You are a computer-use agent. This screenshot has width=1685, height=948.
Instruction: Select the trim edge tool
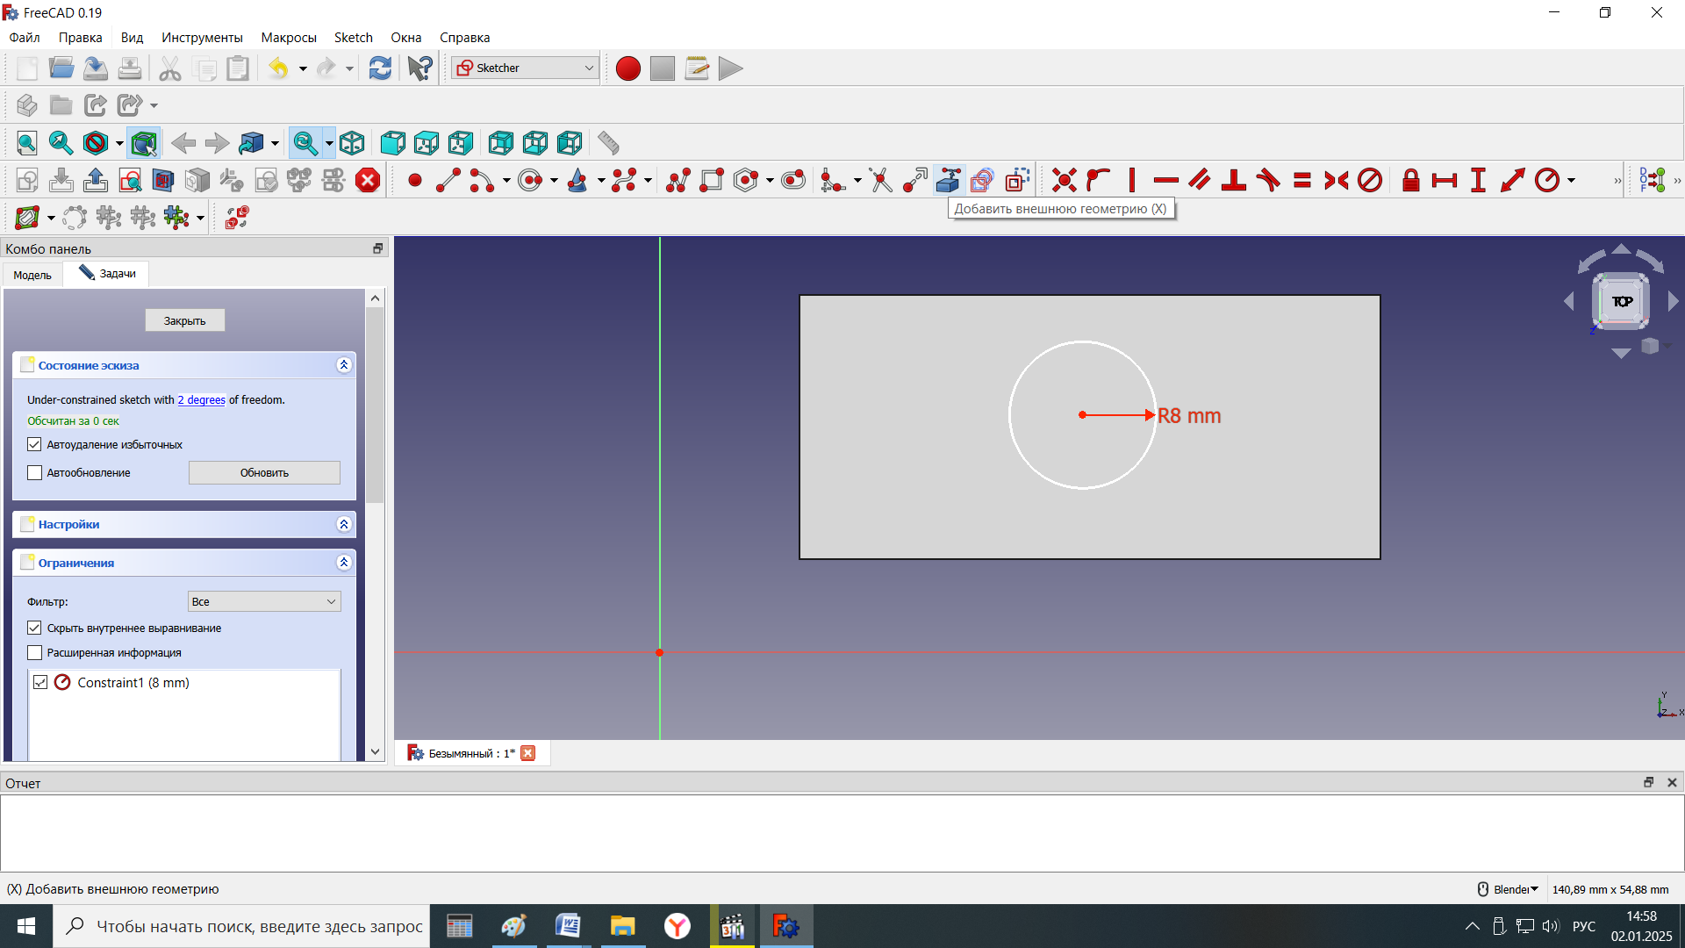click(880, 181)
